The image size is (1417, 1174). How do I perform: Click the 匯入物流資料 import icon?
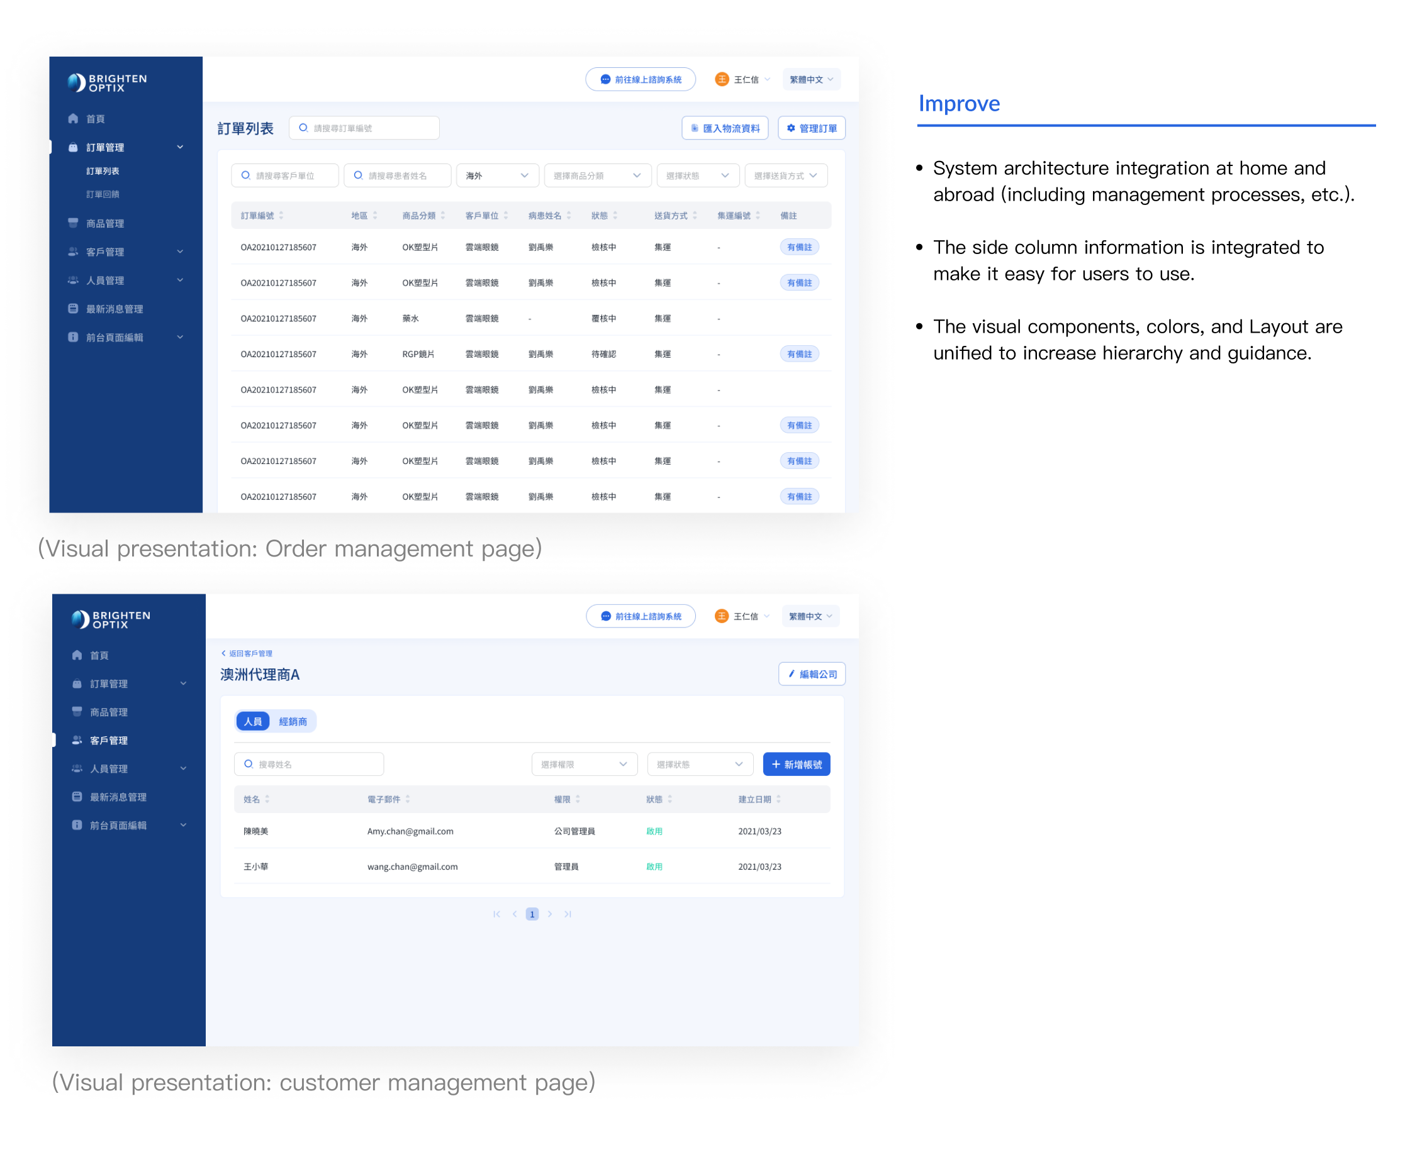click(694, 128)
